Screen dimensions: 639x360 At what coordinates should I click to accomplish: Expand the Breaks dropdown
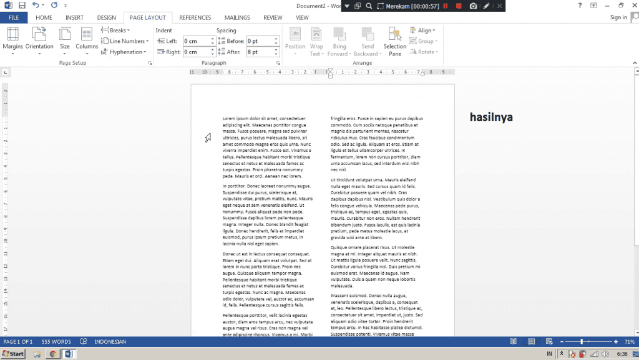[x=119, y=30]
